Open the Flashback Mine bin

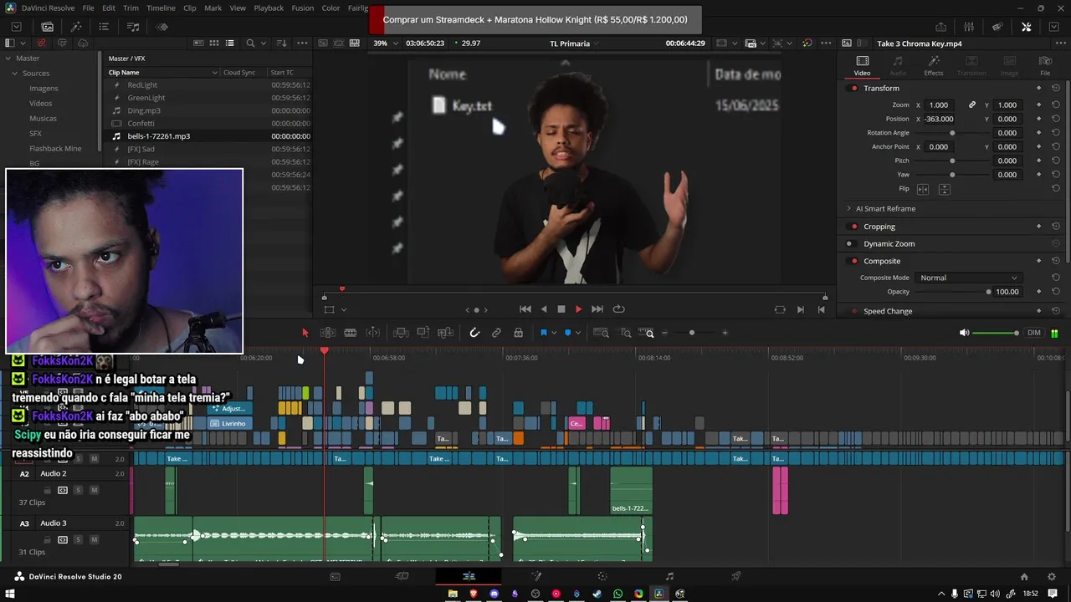click(55, 149)
